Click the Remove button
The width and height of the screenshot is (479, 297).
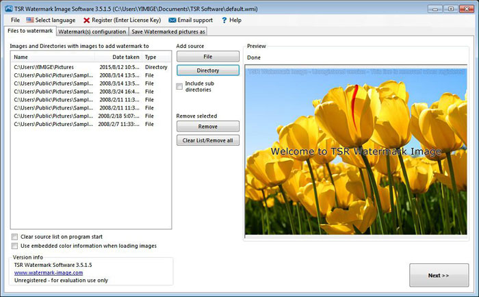tap(208, 127)
